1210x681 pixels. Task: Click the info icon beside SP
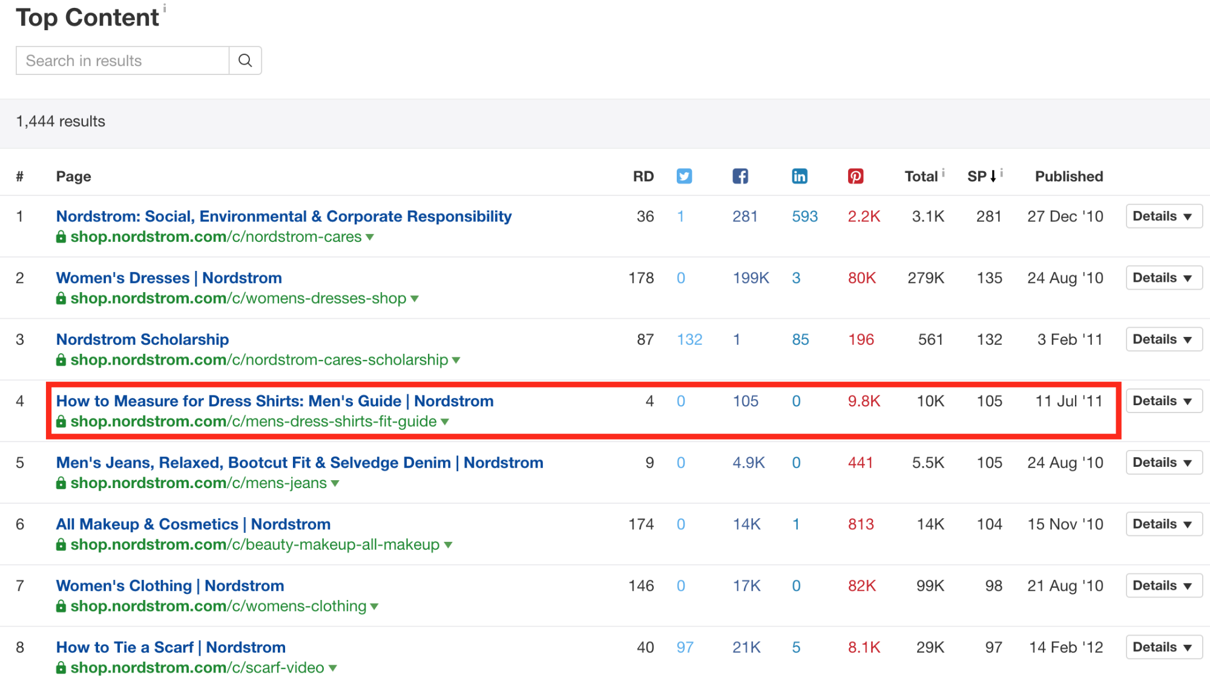coord(1002,172)
